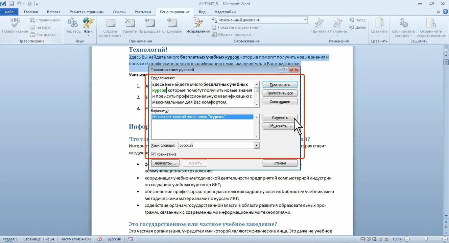Click русский language in status bar
This screenshot has height=243, width=449.
(x=114, y=239)
